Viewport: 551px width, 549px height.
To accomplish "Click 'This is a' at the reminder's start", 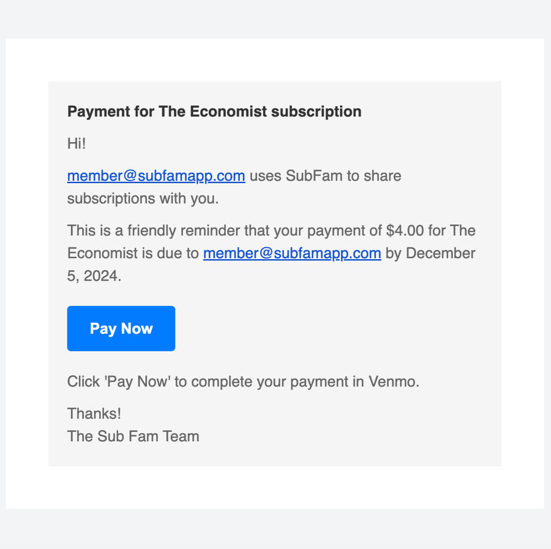I will tap(90, 231).
